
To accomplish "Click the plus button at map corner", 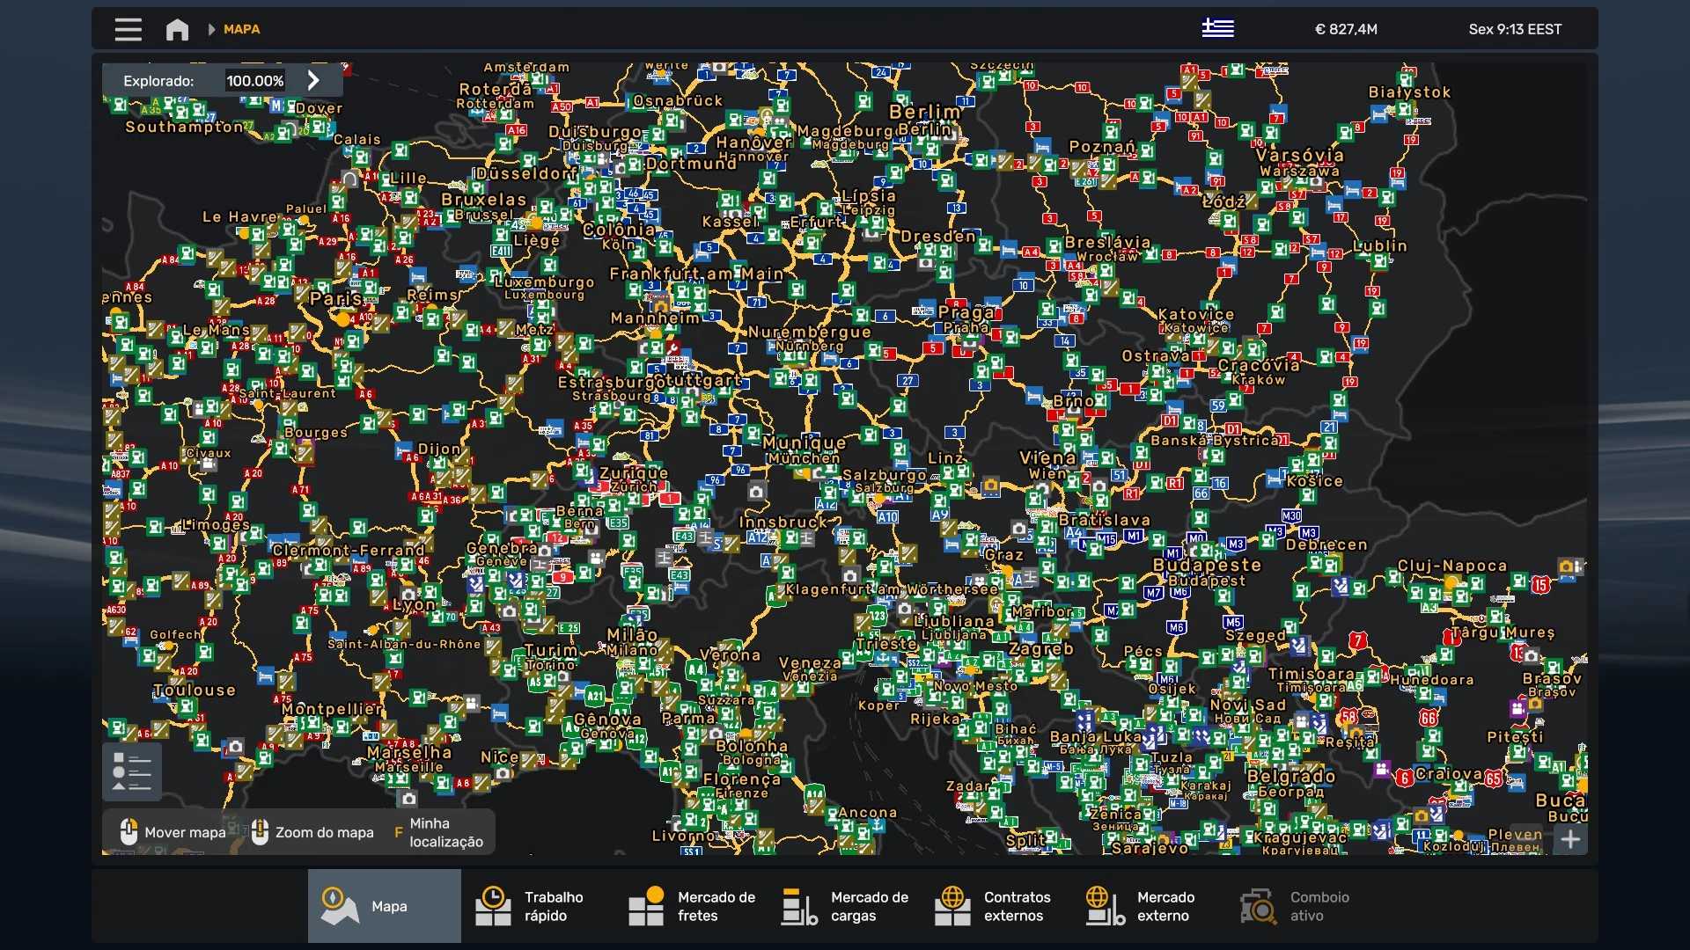I will (1569, 839).
